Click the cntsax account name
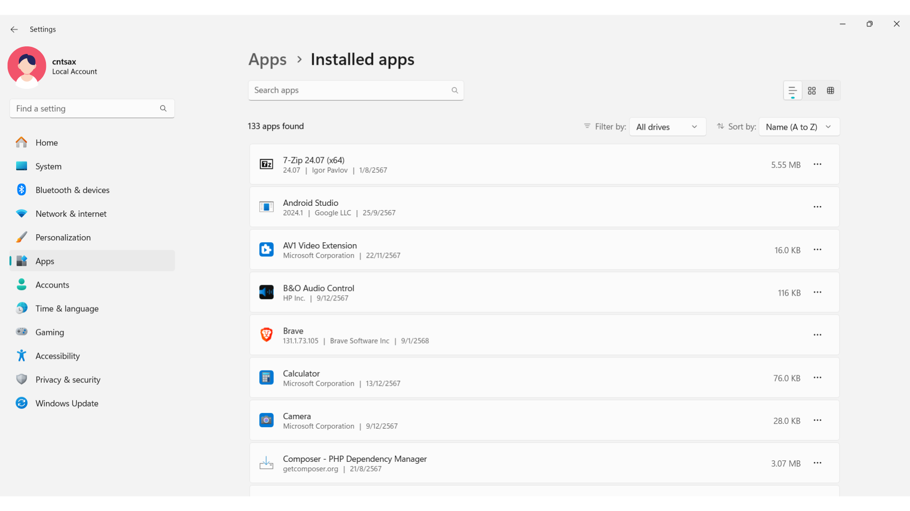This screenshot has height=511, width=910. (x=64, y=62)
